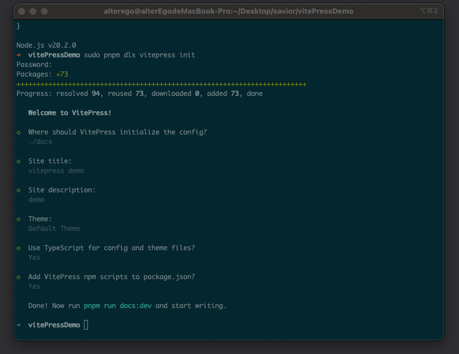
Task: Click the close window button
Action: [22, 11]
